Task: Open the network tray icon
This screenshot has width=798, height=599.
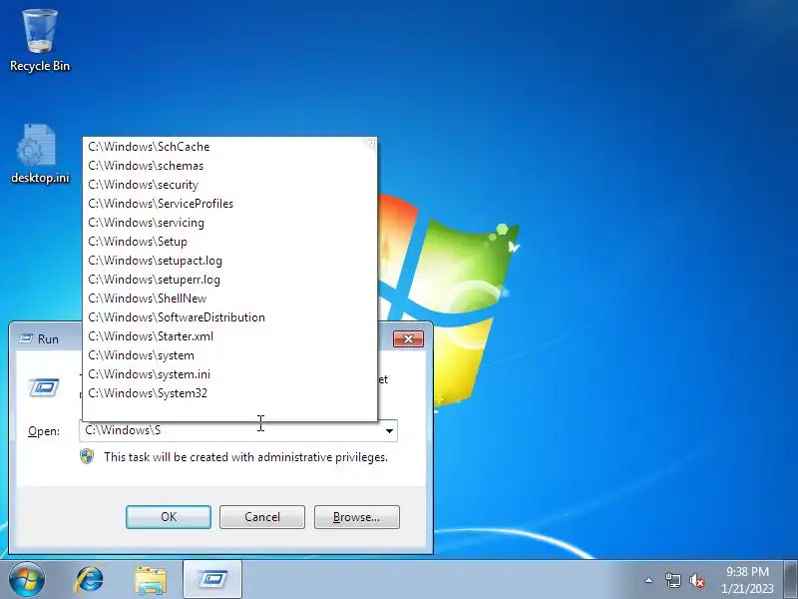Action: pyautogui.click(x=672, y=580)
